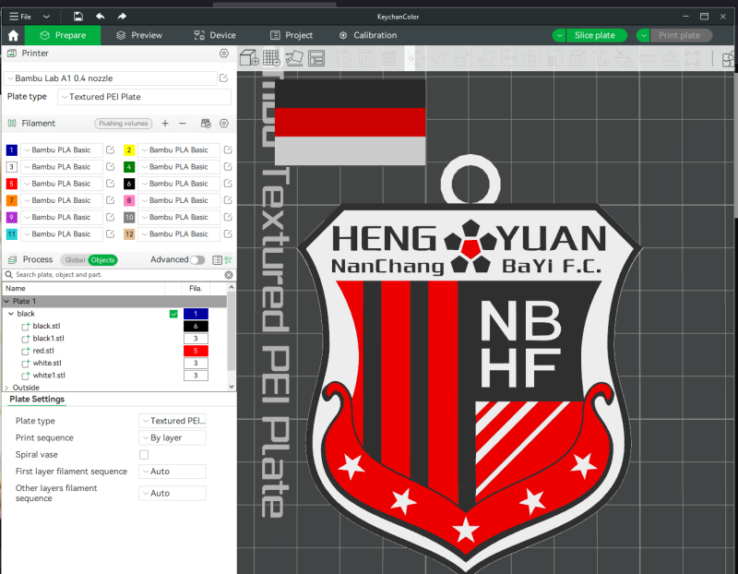Image resolution: width=738 pixels, height=574 pixels.
Task: Click the Undo arrow in title bar
Action: [100, 17]
